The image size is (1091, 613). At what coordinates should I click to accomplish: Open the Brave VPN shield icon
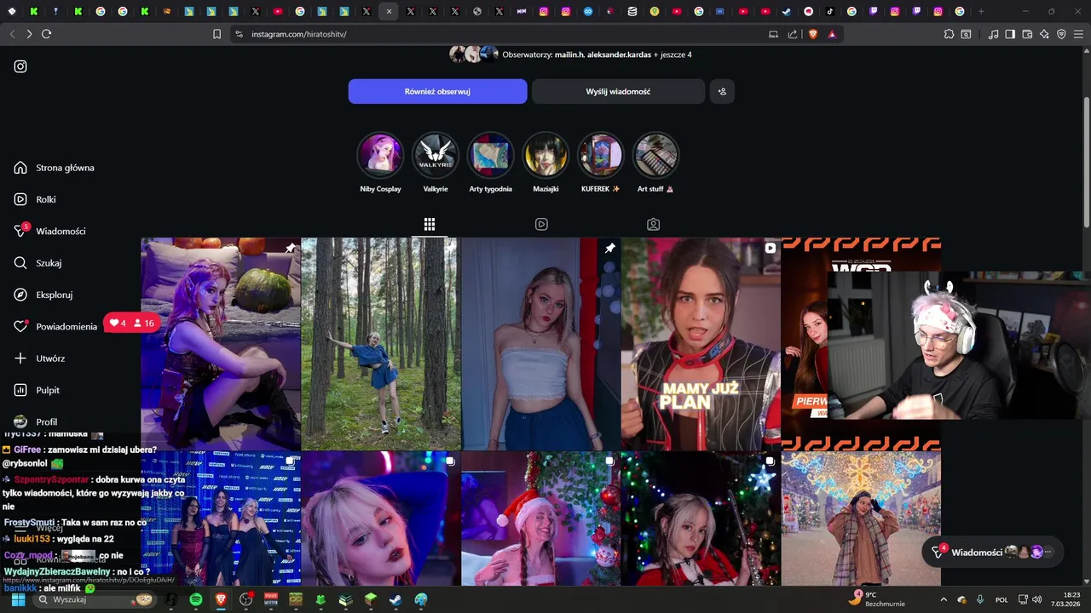pos(1062,34)
